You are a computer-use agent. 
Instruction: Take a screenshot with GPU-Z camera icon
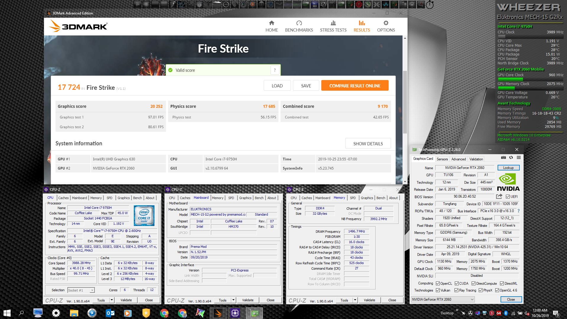pos(504,158)
